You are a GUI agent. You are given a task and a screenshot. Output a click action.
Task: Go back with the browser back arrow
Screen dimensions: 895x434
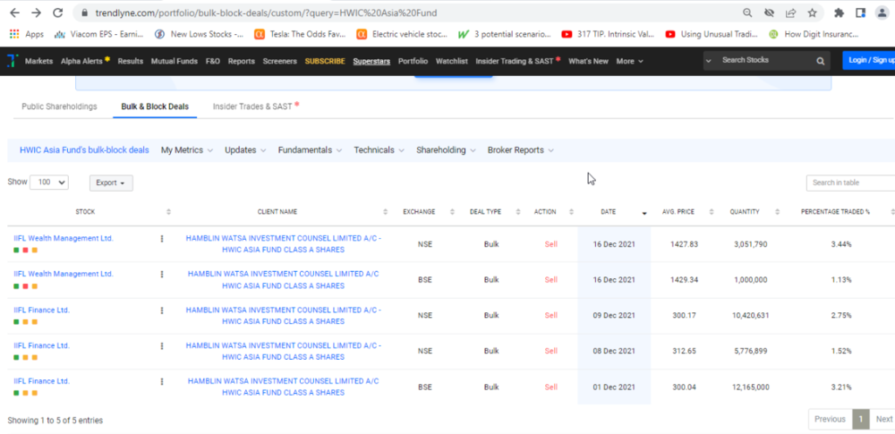15,12
